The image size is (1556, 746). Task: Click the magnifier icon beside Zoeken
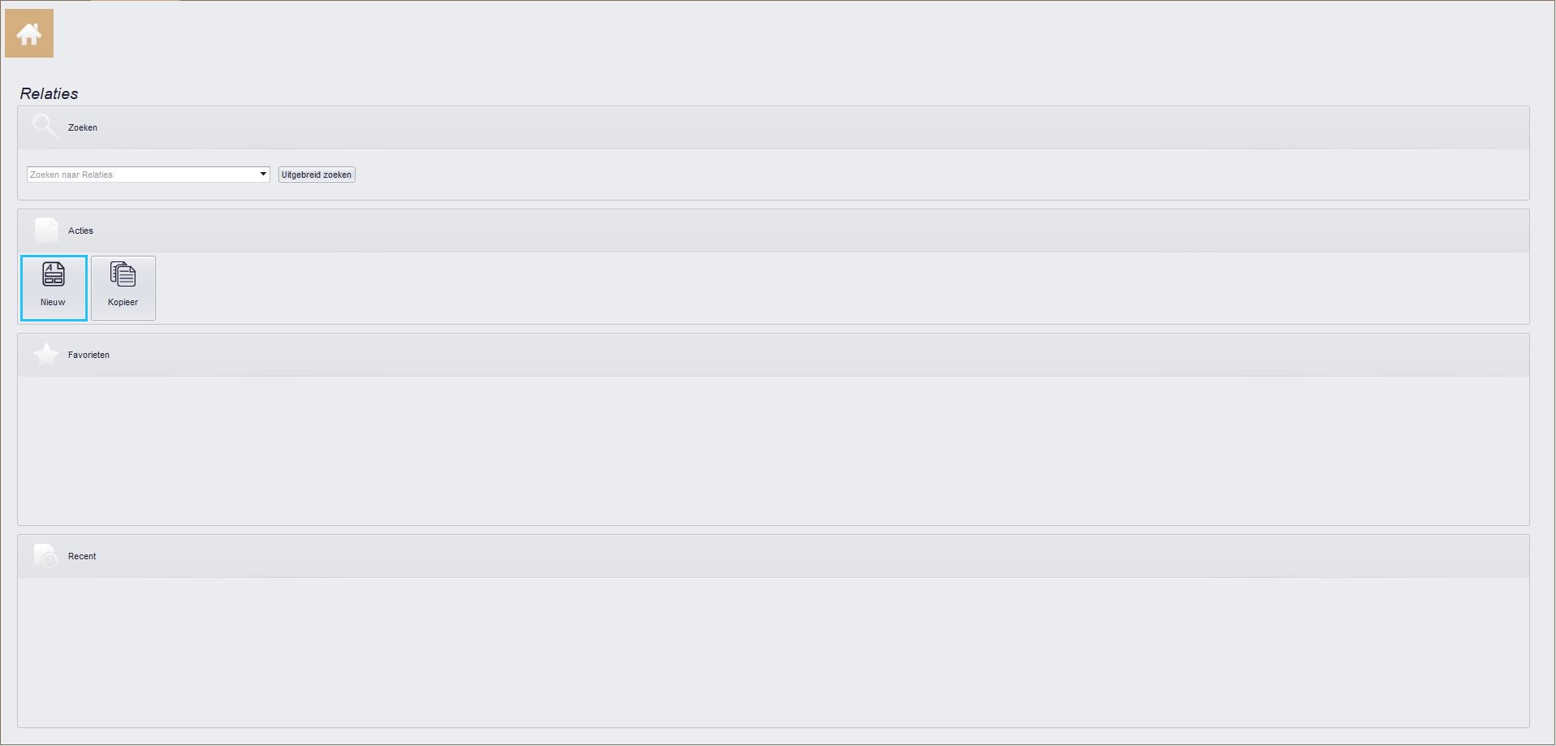click(45, 127)
